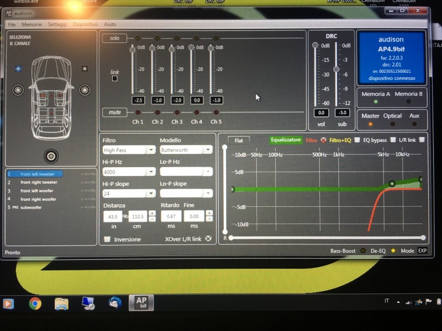Click the Flat equalizer button
This screenshot has width=442, height=331.
pos(239,141)
